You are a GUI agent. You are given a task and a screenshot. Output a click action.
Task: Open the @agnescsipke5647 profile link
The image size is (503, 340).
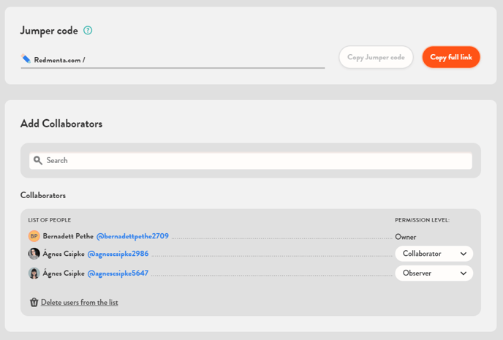point(118,273)
